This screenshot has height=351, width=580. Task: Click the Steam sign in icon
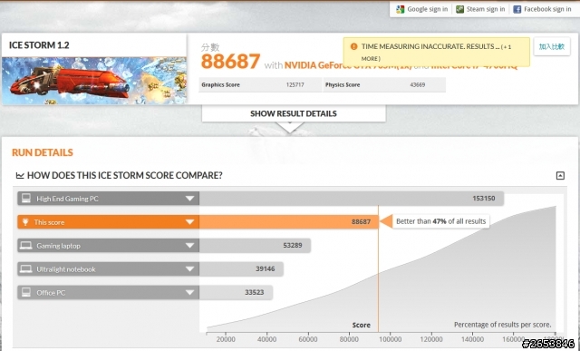tap(459, 9)
